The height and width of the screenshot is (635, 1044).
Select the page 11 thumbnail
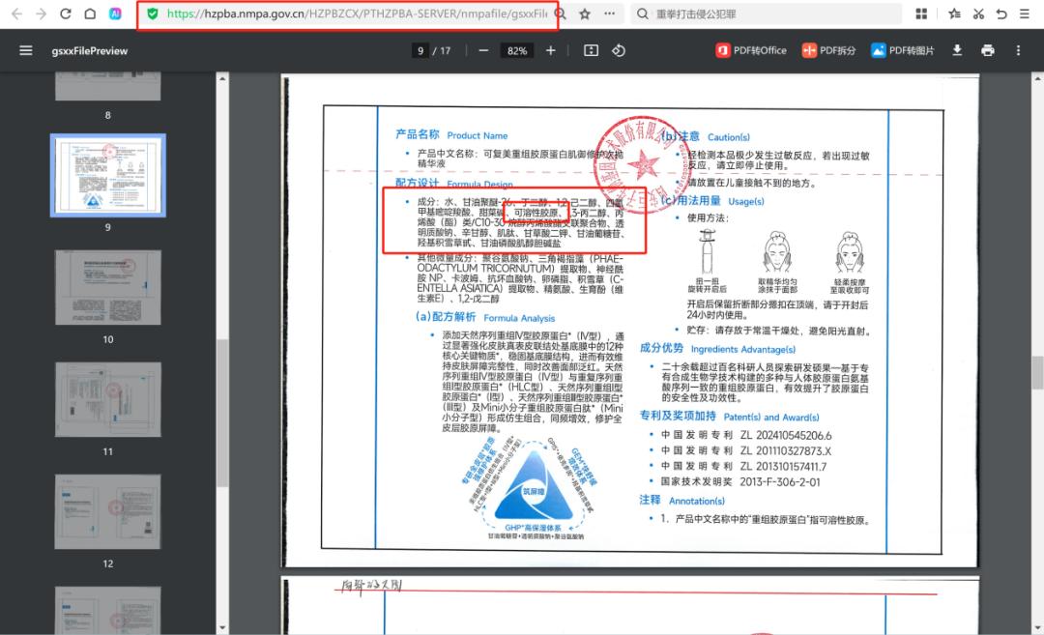pyautogui.click(x=107, y=399)
